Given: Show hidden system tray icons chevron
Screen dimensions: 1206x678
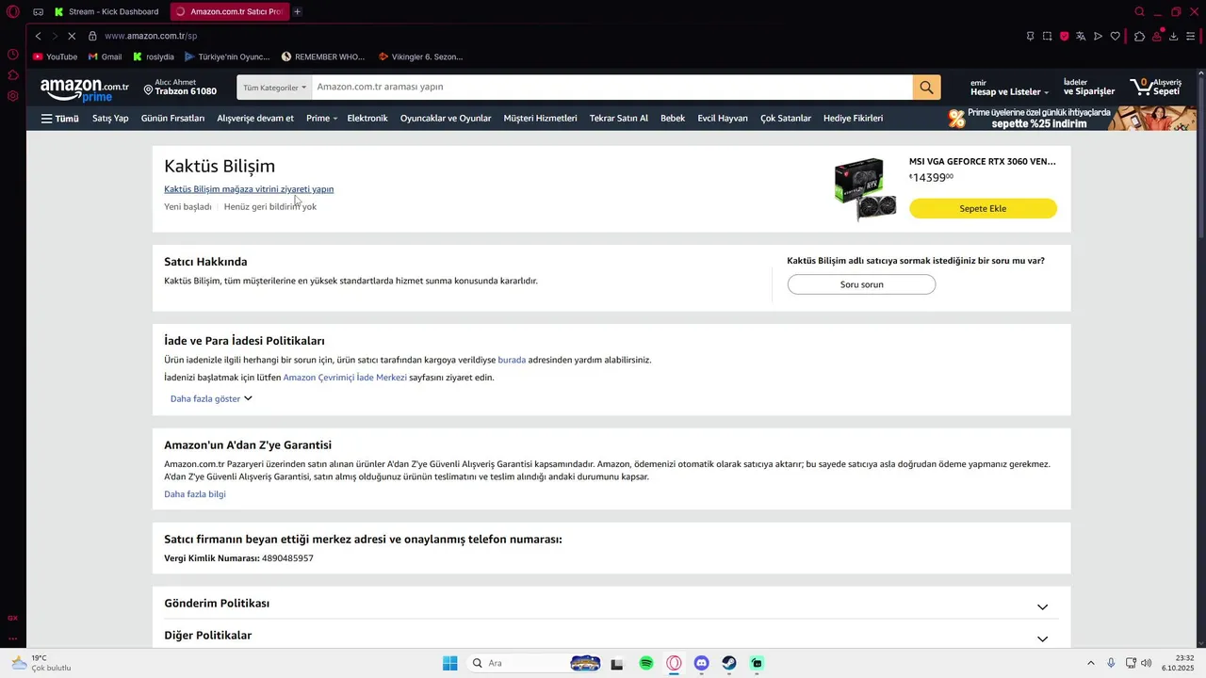Looking at the screenshot, I should pos(1091,663).
